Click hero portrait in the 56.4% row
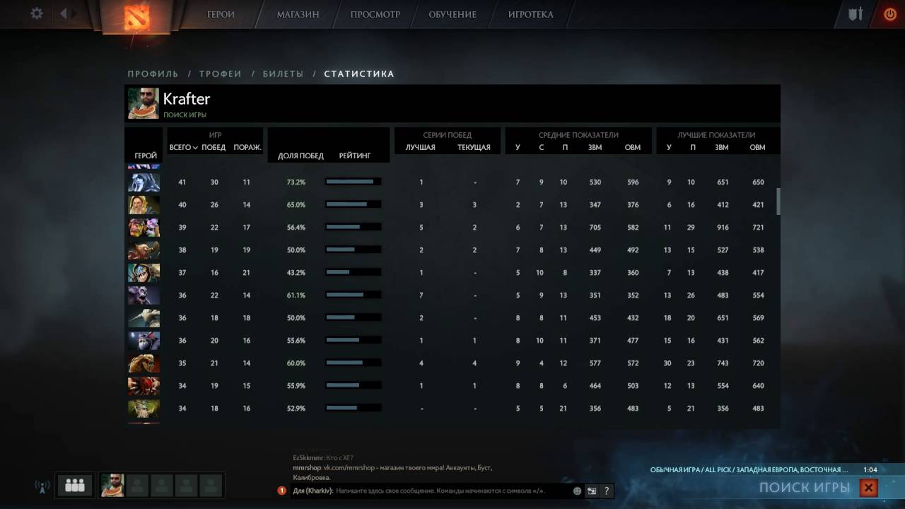 pyautogui.click(x=144, y=228)
